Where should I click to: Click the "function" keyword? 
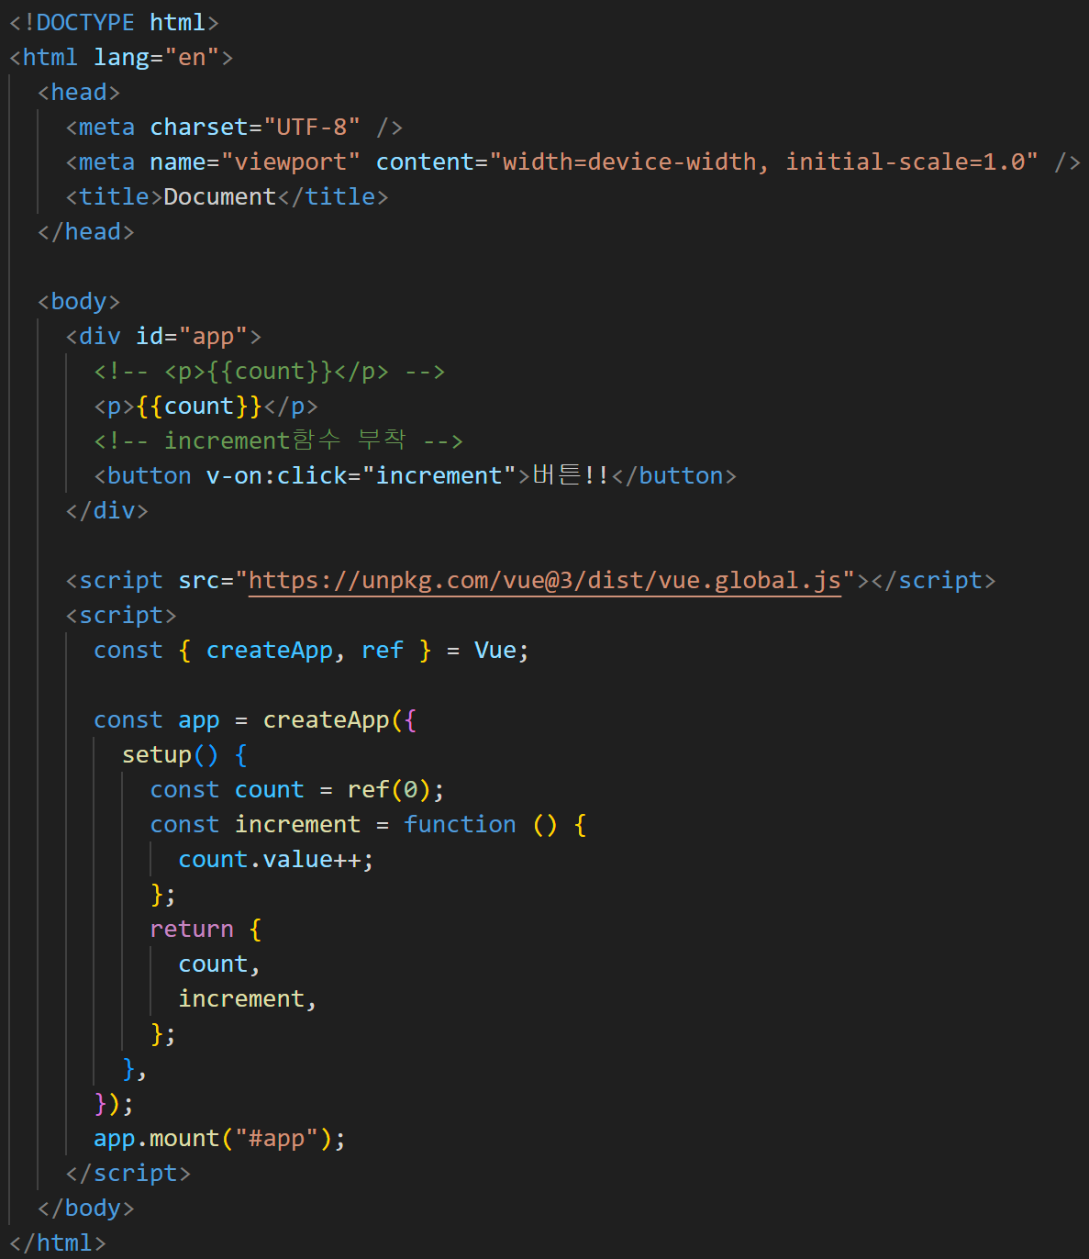tap(460, 825)
